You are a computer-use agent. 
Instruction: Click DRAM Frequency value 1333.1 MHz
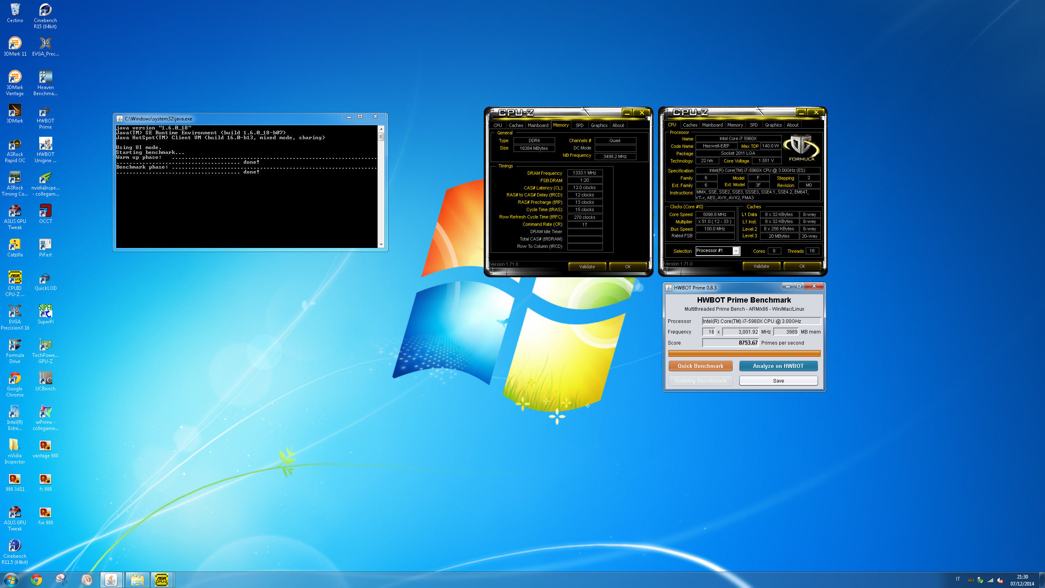[585, 173]
